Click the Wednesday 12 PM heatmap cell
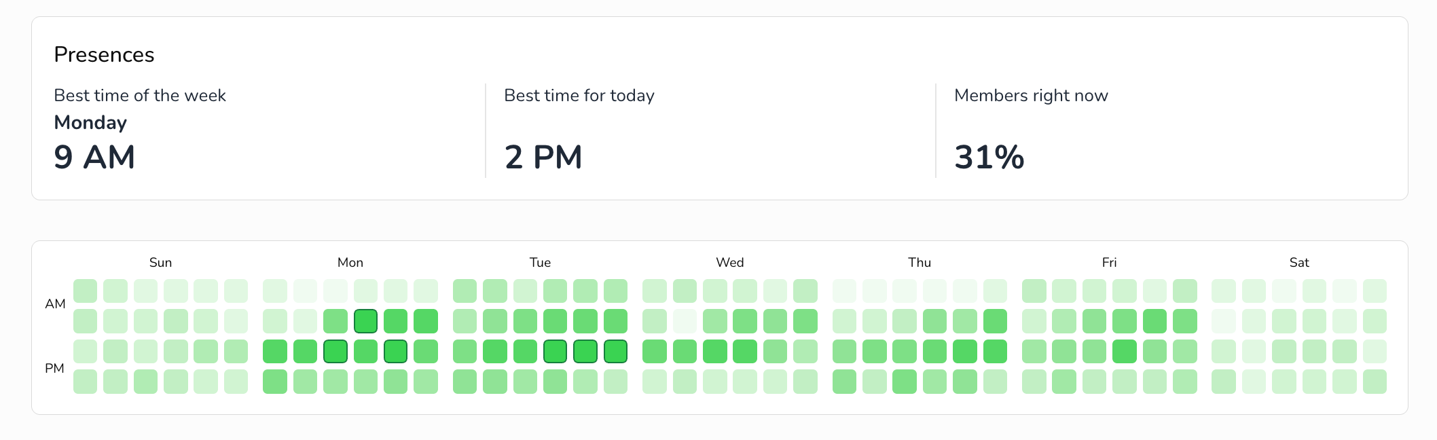 (x=654, y=351)
